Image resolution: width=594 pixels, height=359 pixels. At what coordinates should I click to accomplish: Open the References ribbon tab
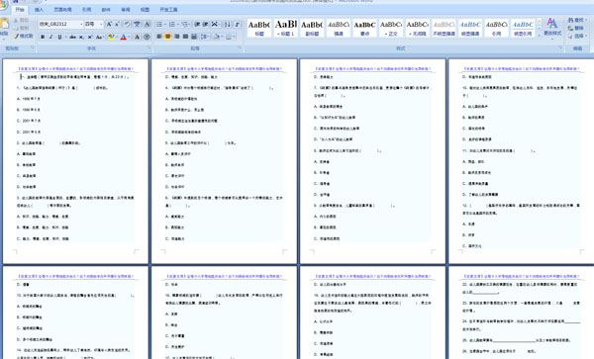(86, 10)
